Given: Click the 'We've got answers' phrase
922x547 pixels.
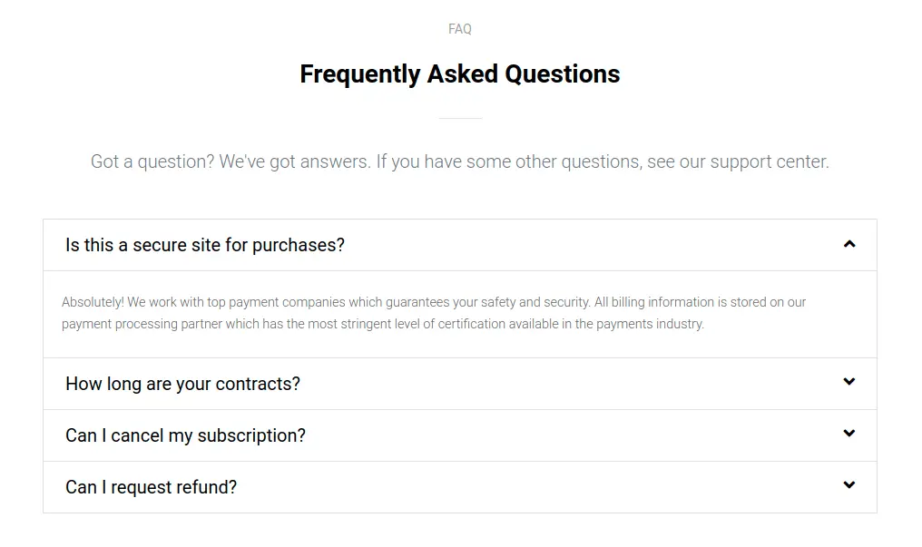Looking at the screenshot, I should pos(294,162).
